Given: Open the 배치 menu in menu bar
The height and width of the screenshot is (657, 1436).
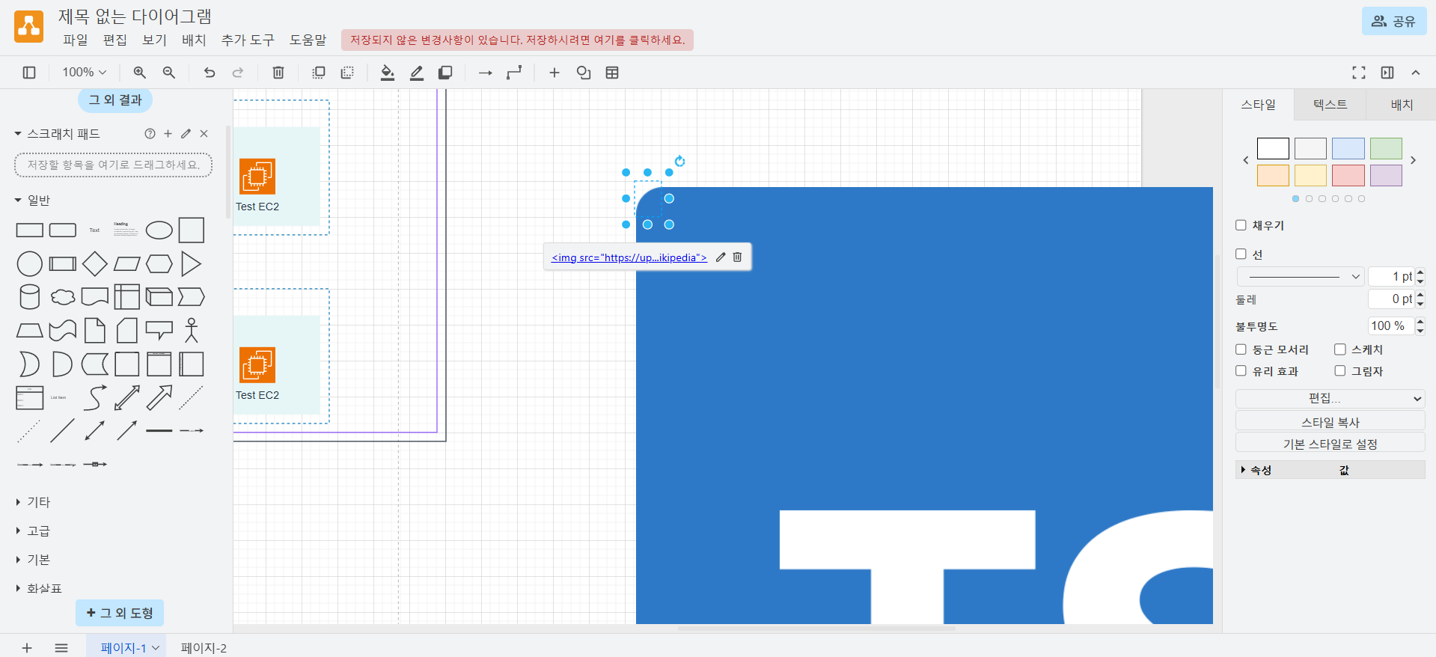Looking at the screenshot, I should pos(194,40).
